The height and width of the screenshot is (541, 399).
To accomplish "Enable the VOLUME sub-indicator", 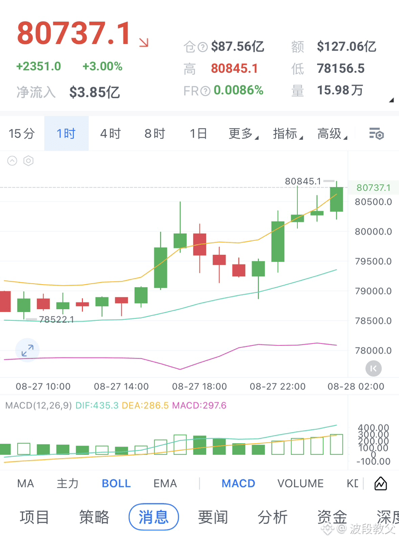I will click(301, 483).
